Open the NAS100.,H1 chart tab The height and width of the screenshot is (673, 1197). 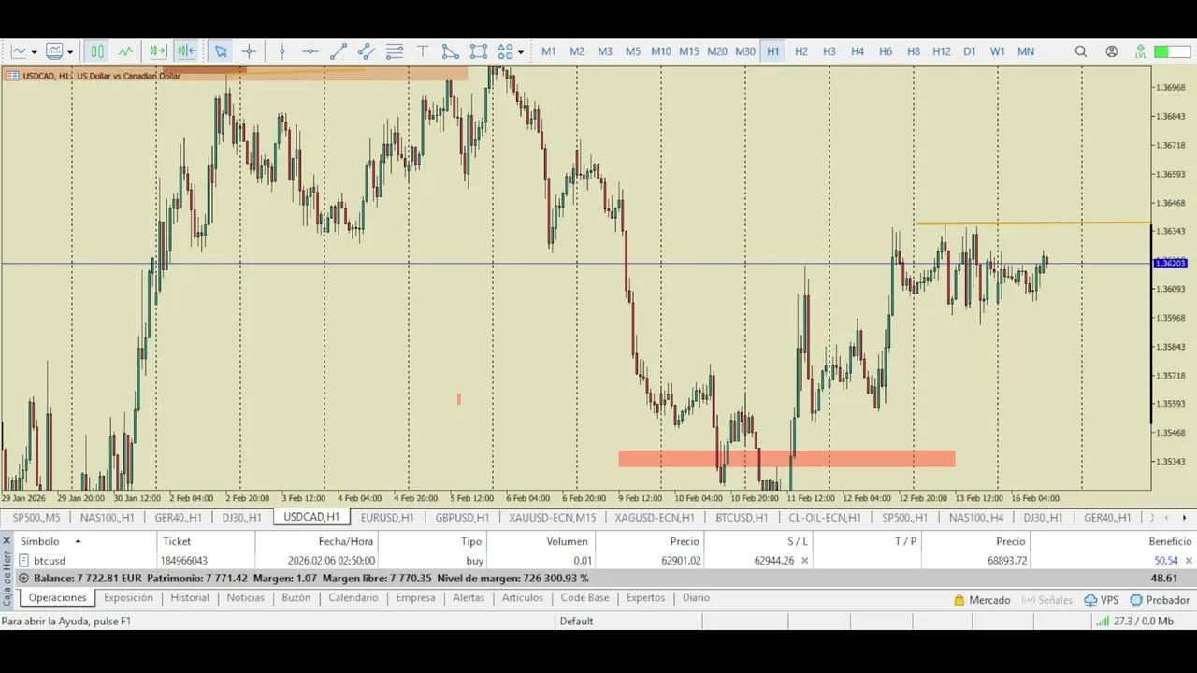tap(107, 518)
